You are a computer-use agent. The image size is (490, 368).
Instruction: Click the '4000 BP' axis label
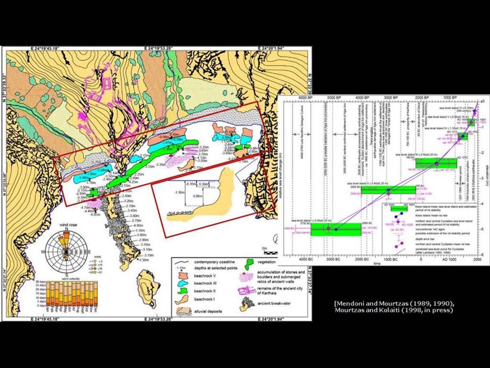coord(362,98)
